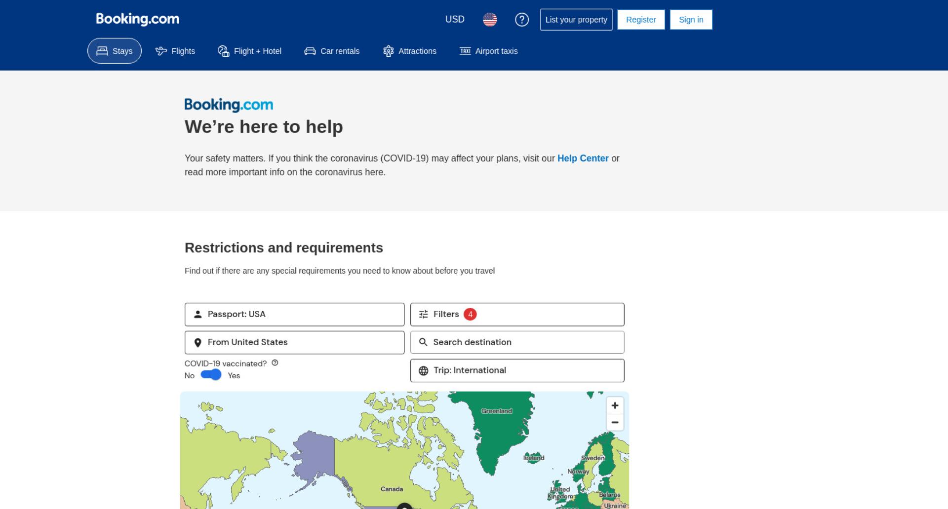948x509 pixels.
Task: Click the Sign in button
Action: pyautogui.click(x=691, y=20)
